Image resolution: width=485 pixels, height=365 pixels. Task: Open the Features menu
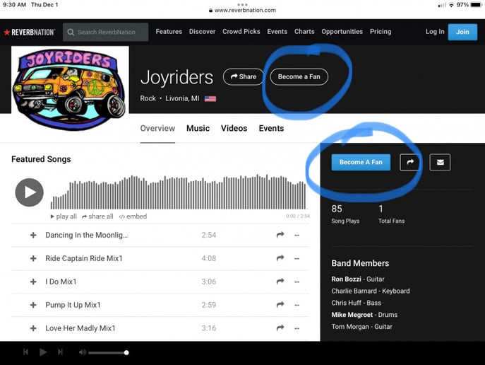coord(169,32)
